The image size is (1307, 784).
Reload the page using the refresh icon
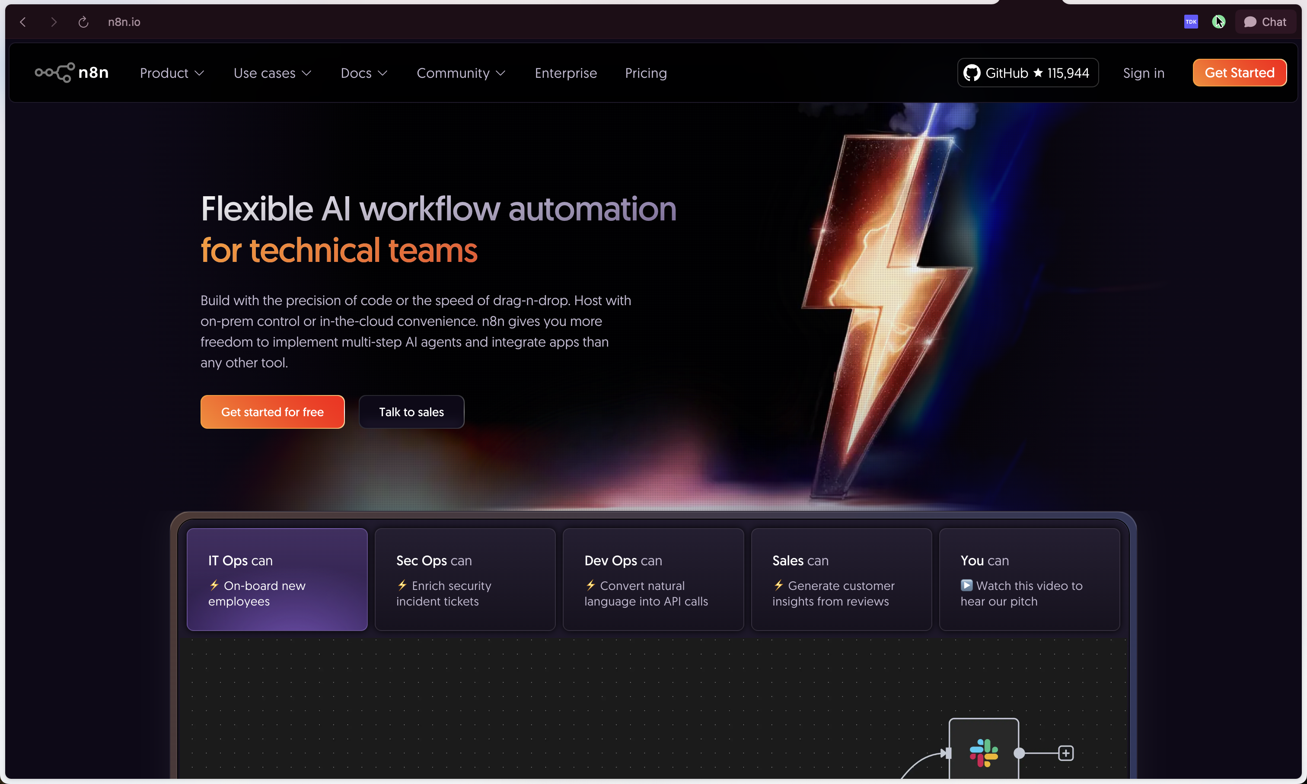(x=83, y=22)
